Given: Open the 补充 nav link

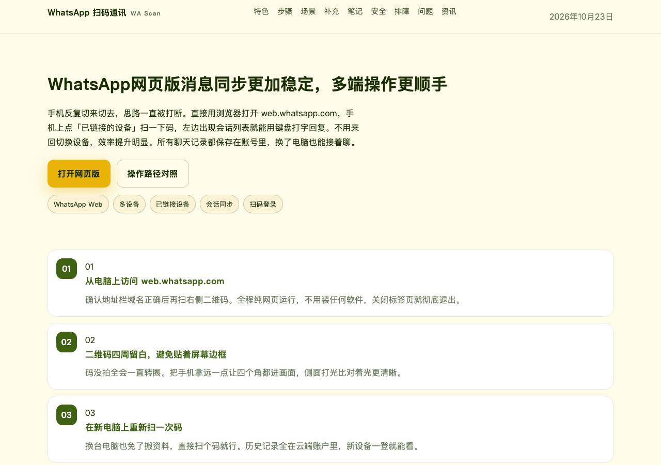Looking at the screenshot, I should [x=332, y=11].
